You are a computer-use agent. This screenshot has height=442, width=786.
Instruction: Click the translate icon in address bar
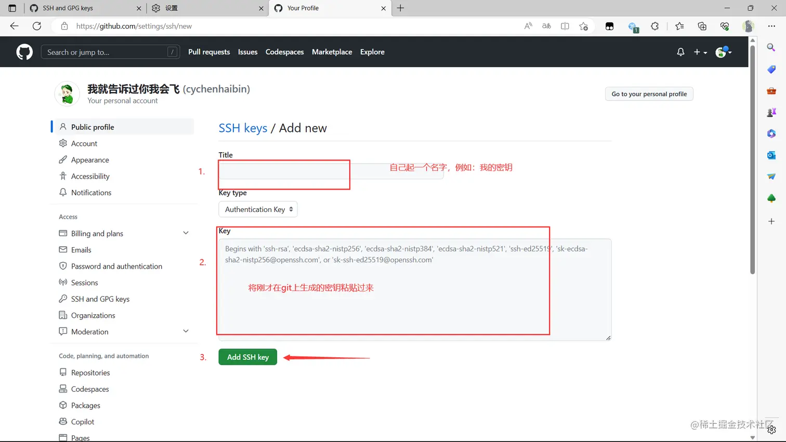[x=546, y=26]
